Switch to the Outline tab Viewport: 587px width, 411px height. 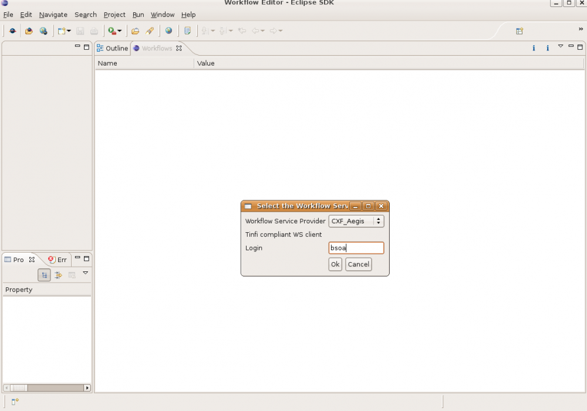pyautogui.click(x=112, y=48)
